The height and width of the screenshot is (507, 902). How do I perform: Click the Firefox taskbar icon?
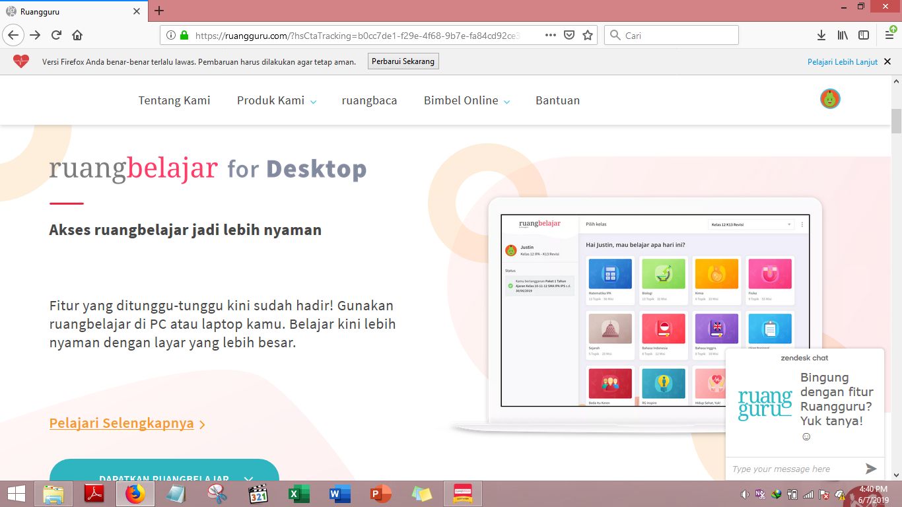(135, 494)
